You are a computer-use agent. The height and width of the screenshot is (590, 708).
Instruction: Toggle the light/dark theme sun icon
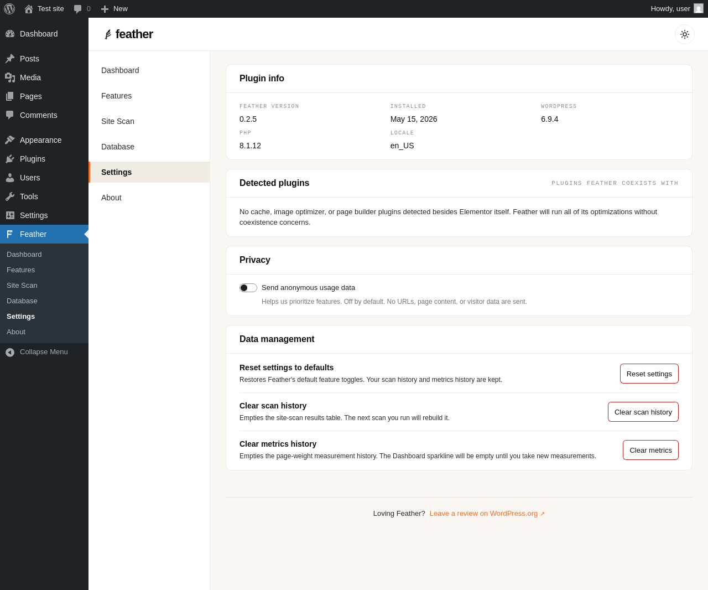(685, 34)
